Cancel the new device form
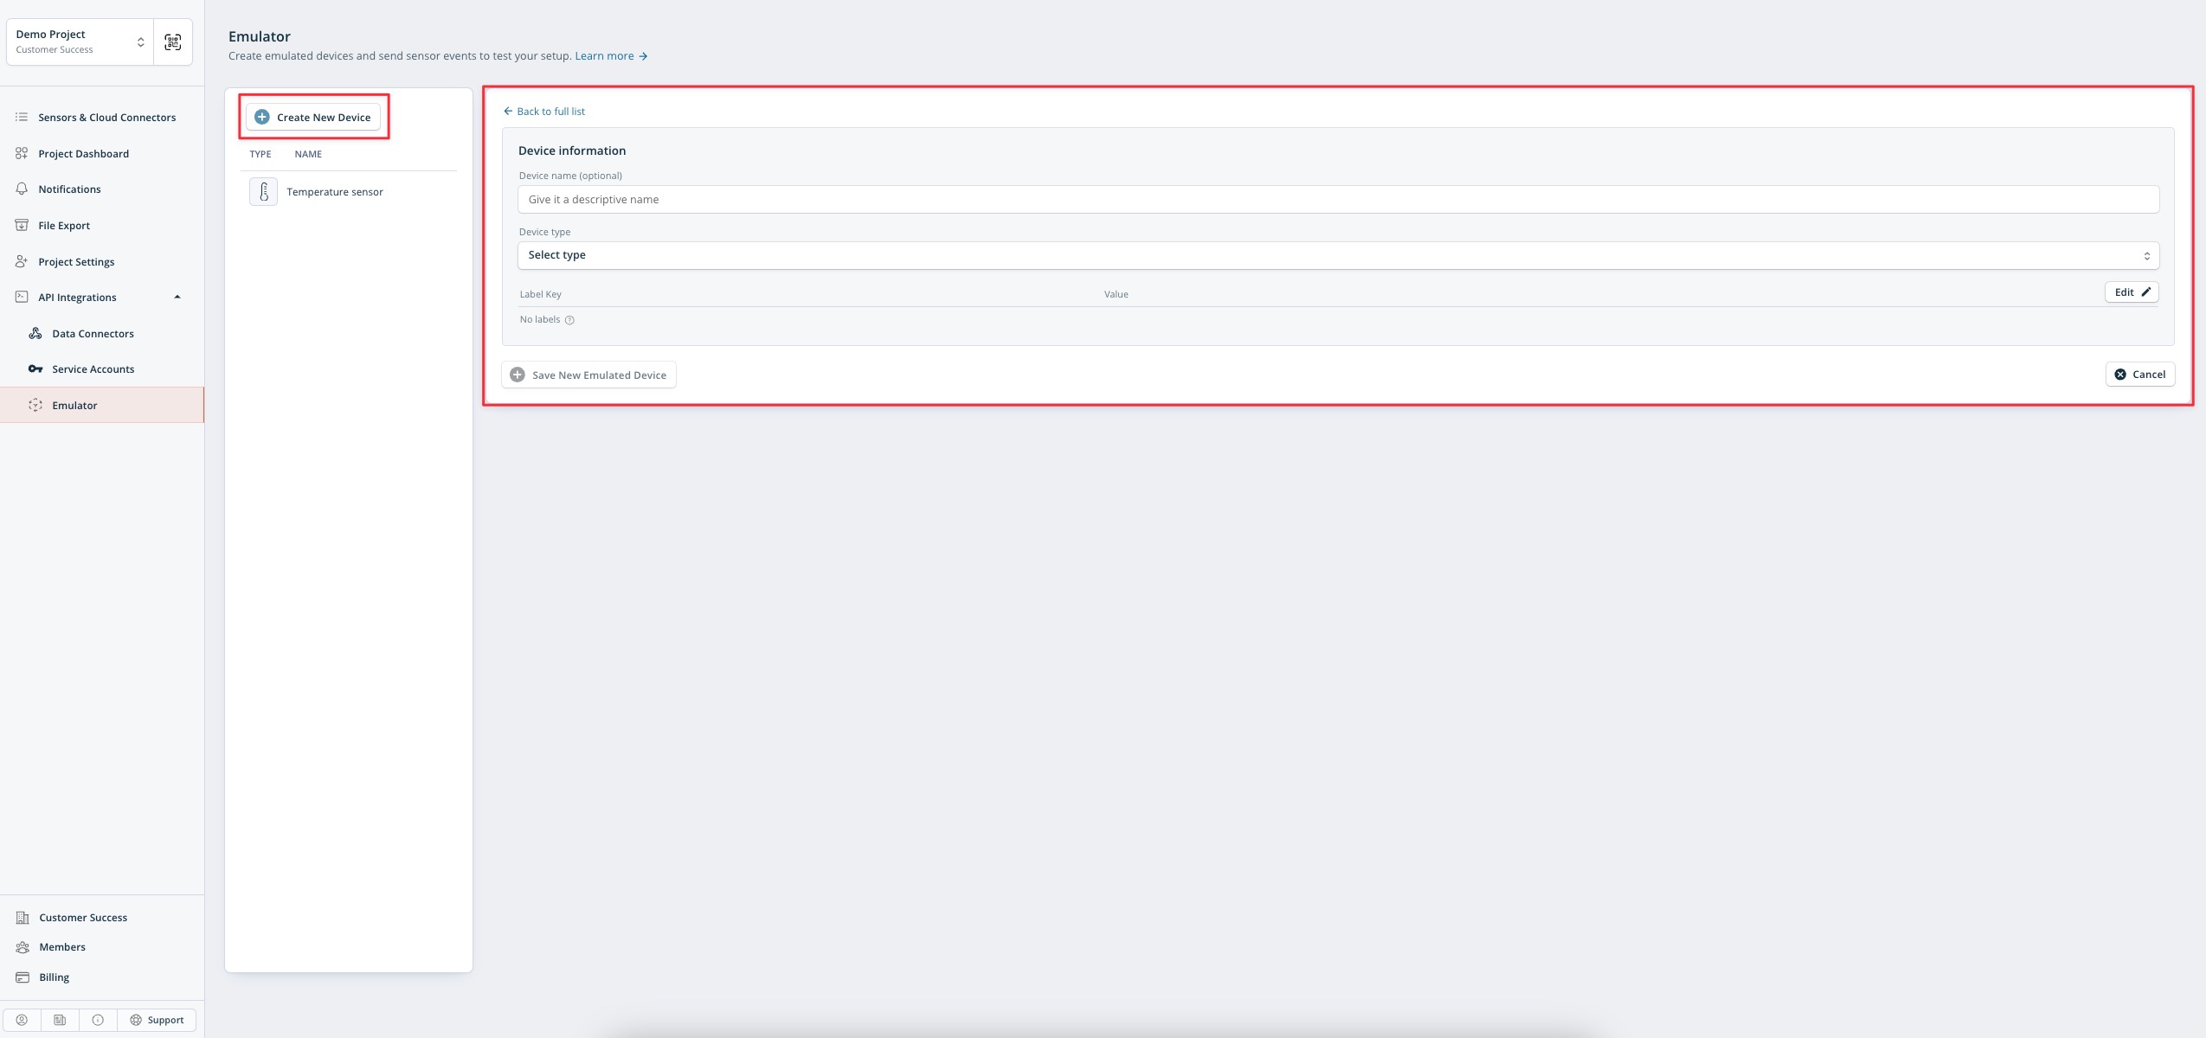Screen dimensions: 2206x1038 tap(2139, 375)
